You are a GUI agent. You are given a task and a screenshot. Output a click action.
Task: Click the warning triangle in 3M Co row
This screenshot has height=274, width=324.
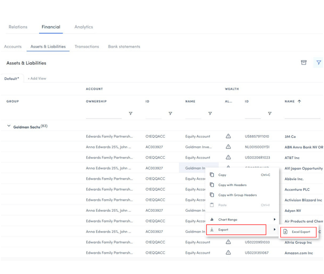[228, 137]
